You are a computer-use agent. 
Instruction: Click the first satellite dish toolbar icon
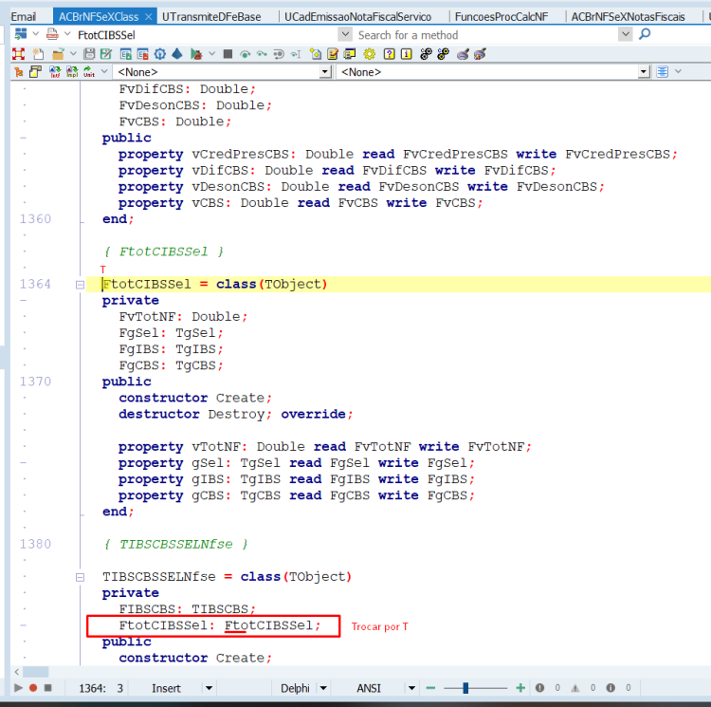click(463, 54)
